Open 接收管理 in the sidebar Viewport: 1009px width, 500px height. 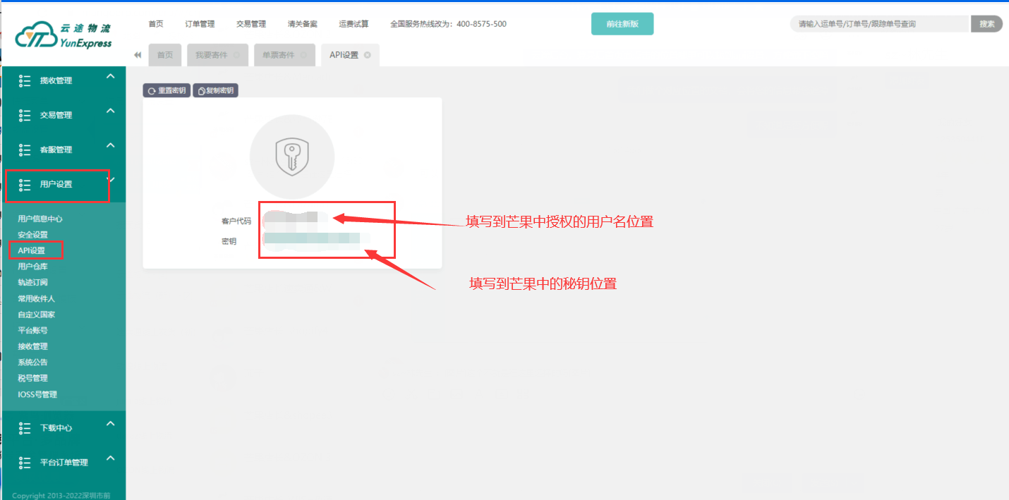click(x=33, y=346)
